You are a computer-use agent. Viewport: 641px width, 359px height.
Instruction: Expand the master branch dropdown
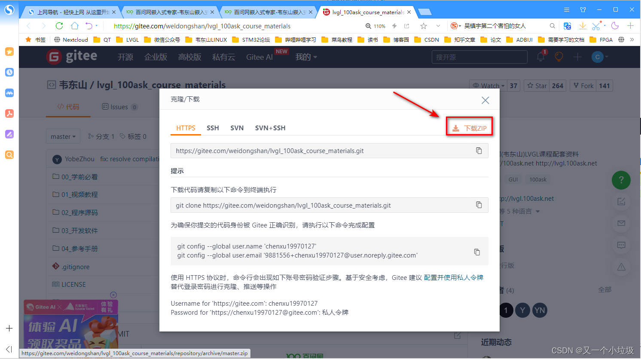point(63,137)
